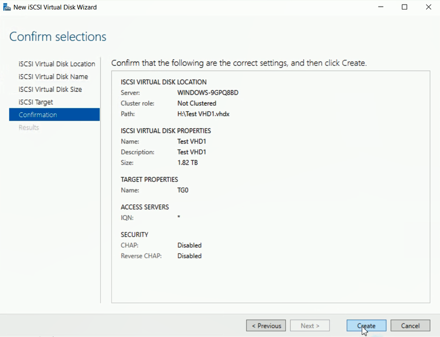Click the Confirm selections page heading

[x=58, y=36]
